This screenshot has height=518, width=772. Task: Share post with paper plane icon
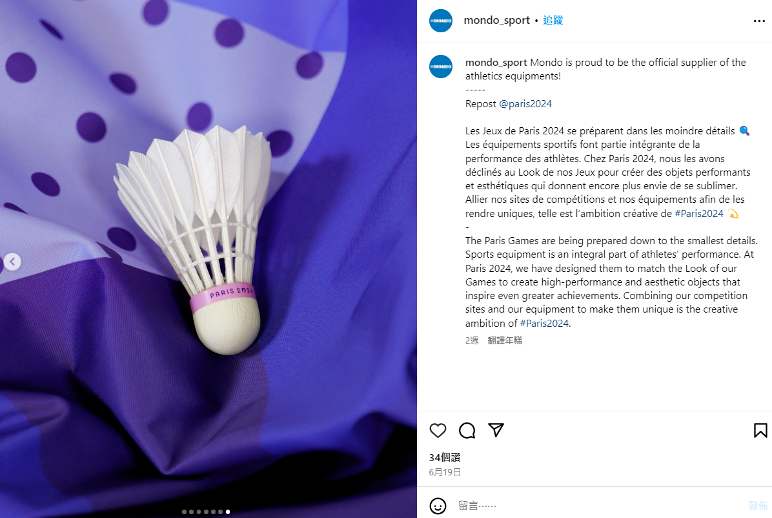point(496,430)
